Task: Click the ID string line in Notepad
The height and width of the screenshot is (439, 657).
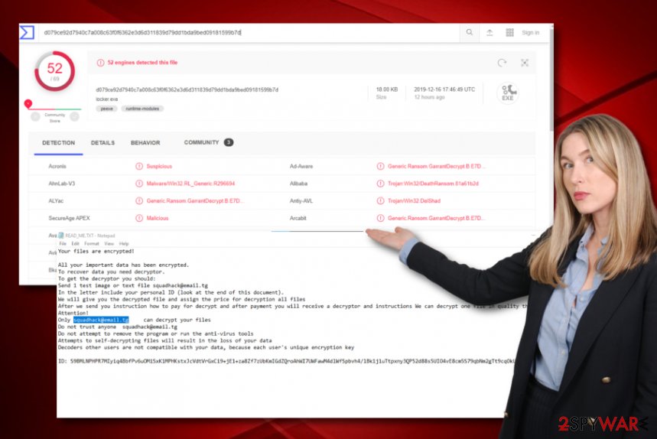Action: tap(286, 361)
